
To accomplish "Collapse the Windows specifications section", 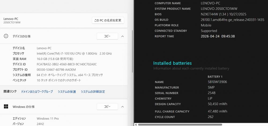I will pyautogui.click(x=122, y=107).
